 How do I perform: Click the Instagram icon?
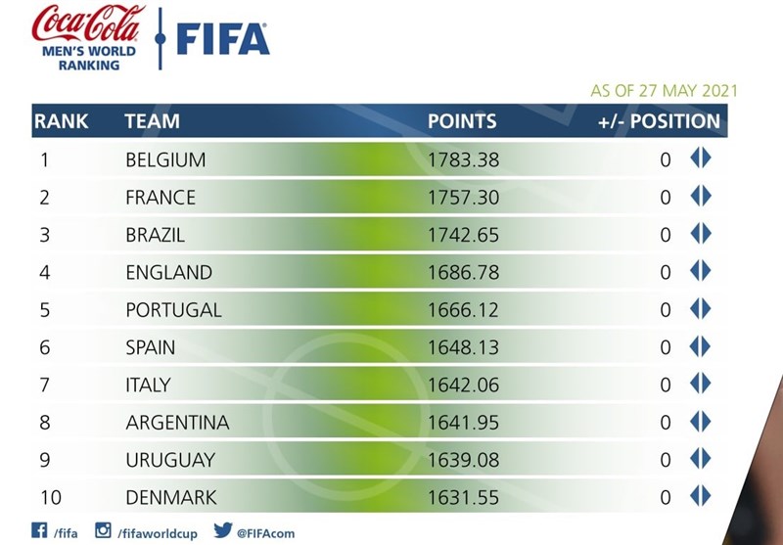click(103, 531)
